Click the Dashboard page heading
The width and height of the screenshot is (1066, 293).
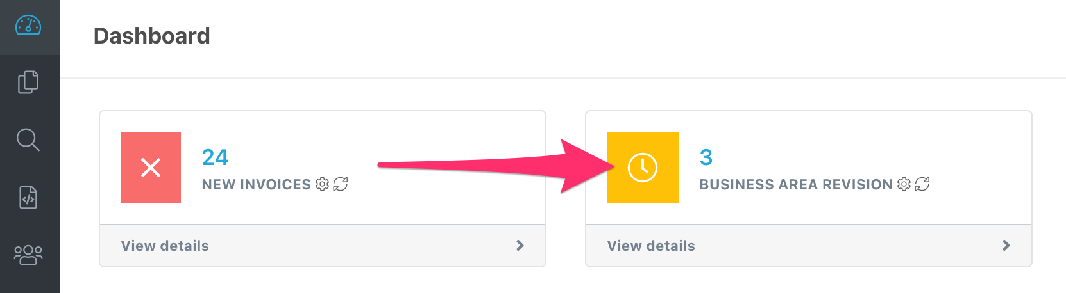152,36
